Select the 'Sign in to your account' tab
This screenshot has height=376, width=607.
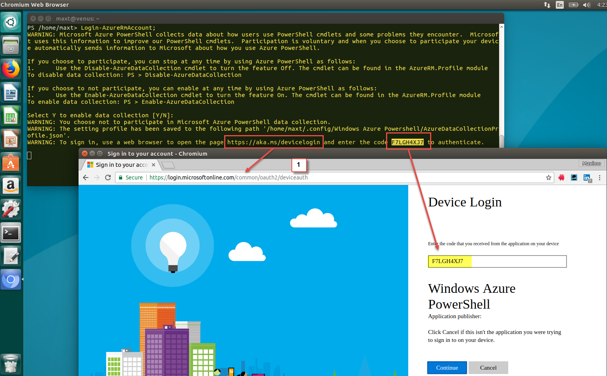click(121, 165)
